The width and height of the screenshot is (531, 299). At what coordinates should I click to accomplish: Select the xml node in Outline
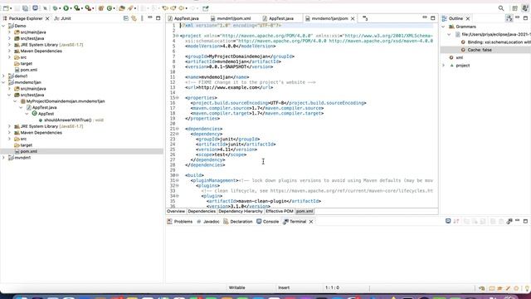pos(455,57)
